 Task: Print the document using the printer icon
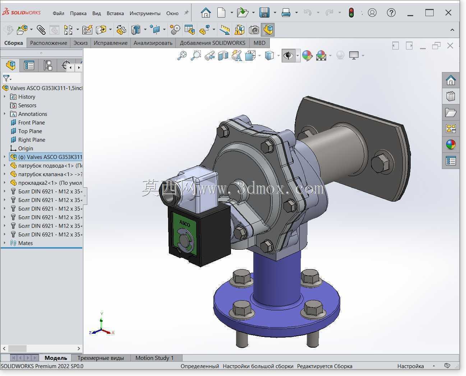coord(286,13)
